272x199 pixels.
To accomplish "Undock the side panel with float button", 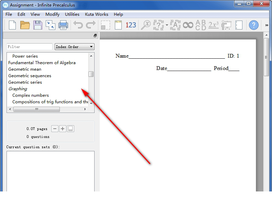I will coord(95,36).
